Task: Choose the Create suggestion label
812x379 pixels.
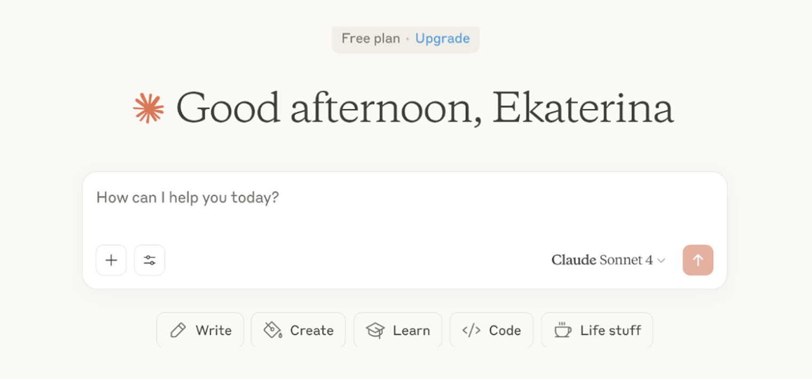Action: [312, 330]
